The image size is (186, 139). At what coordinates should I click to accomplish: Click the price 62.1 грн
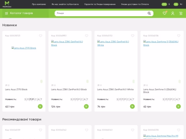(x=10, y=107)
